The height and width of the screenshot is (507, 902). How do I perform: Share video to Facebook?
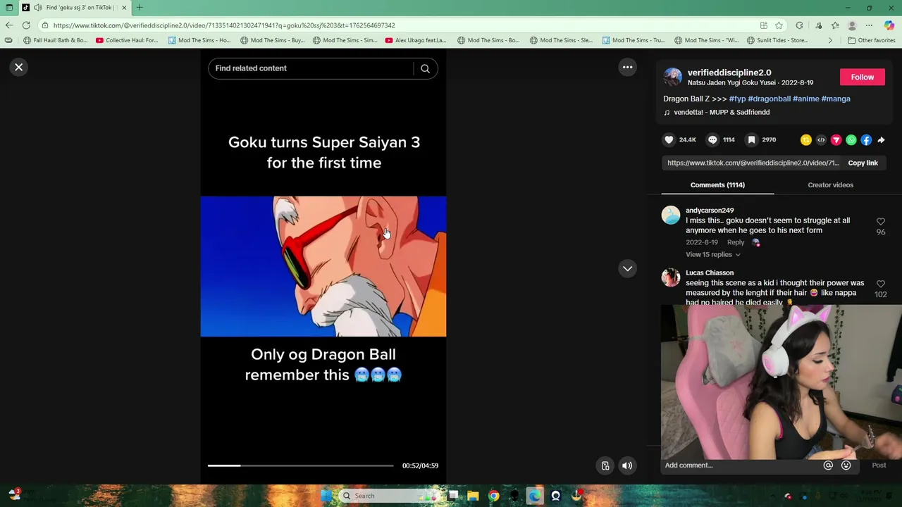point(866,140)
